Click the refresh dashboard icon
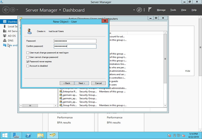This screenshot has height=139, width=202. (x=139, y=10)
